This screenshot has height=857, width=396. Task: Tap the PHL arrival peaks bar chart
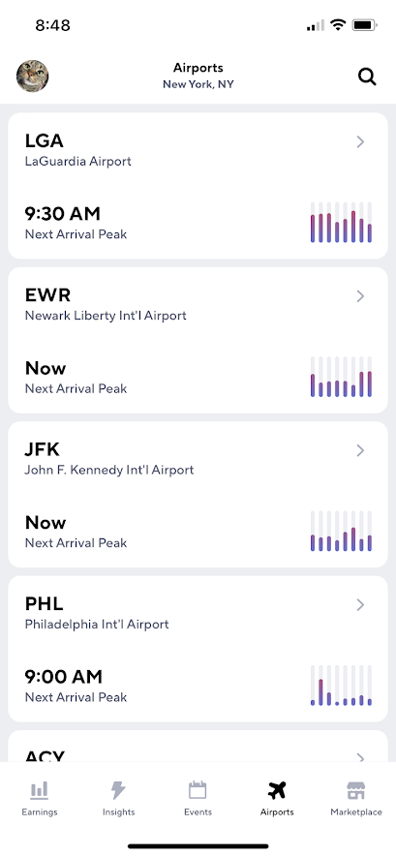pos(342,686)
